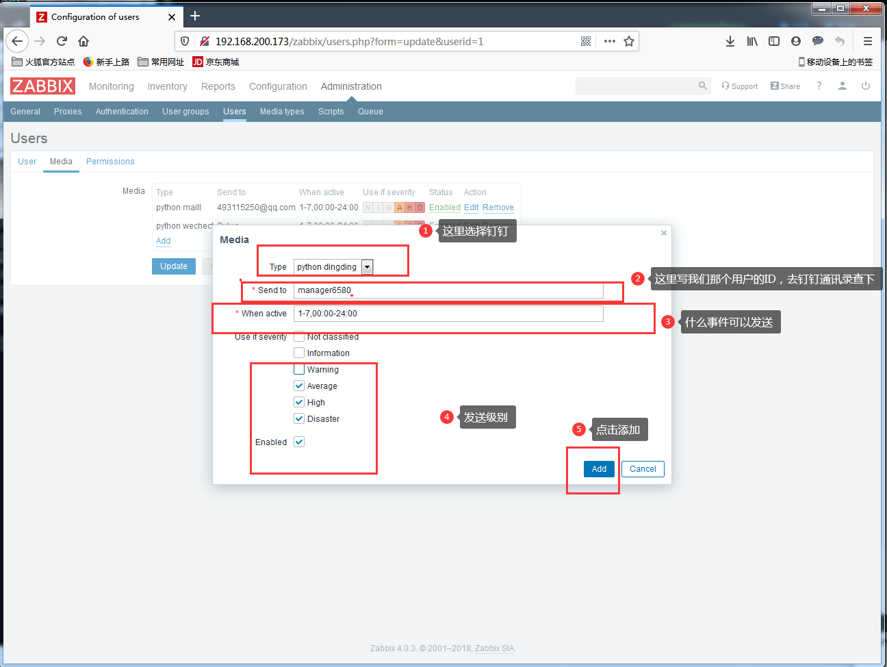Open the Monitoring menu
Image resolution: width=887 pixels, height=667 pixels.
coord(112,86)
